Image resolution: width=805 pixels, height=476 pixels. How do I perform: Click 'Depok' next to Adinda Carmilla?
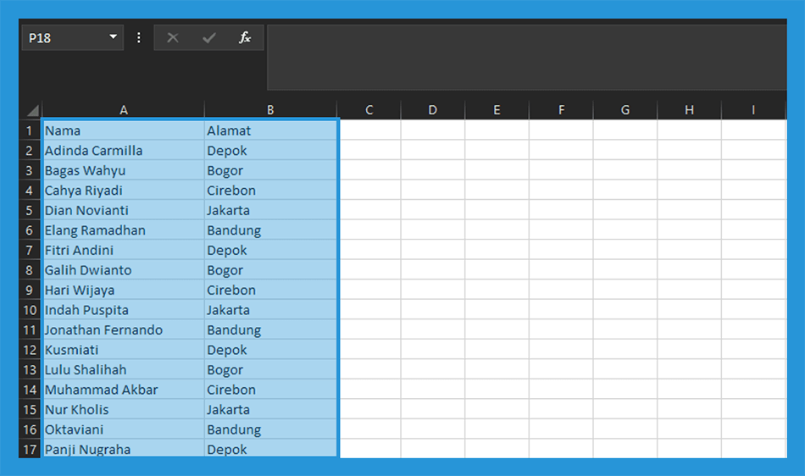[270, 150]
